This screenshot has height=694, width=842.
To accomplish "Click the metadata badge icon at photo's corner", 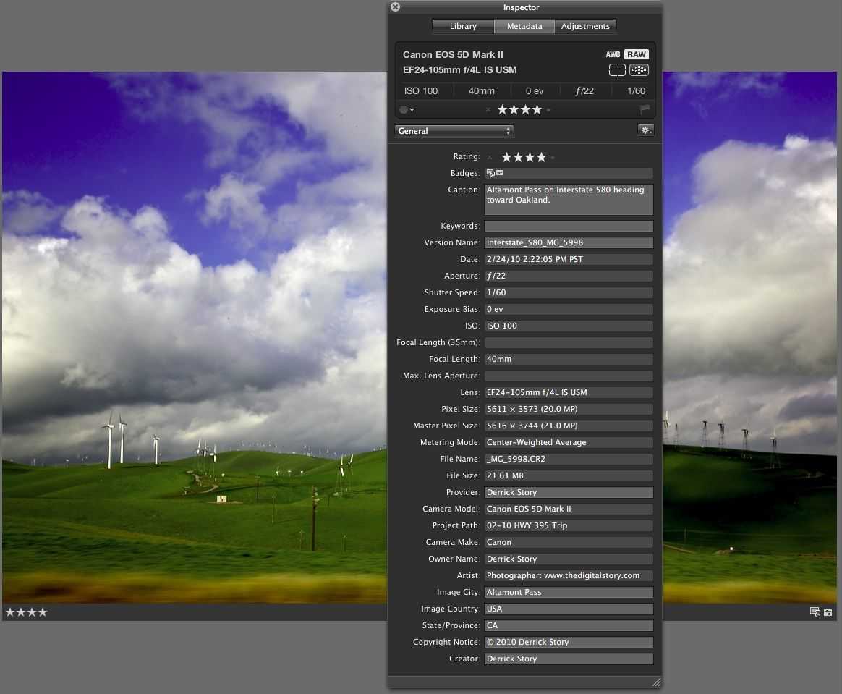I will click(828, 612).
